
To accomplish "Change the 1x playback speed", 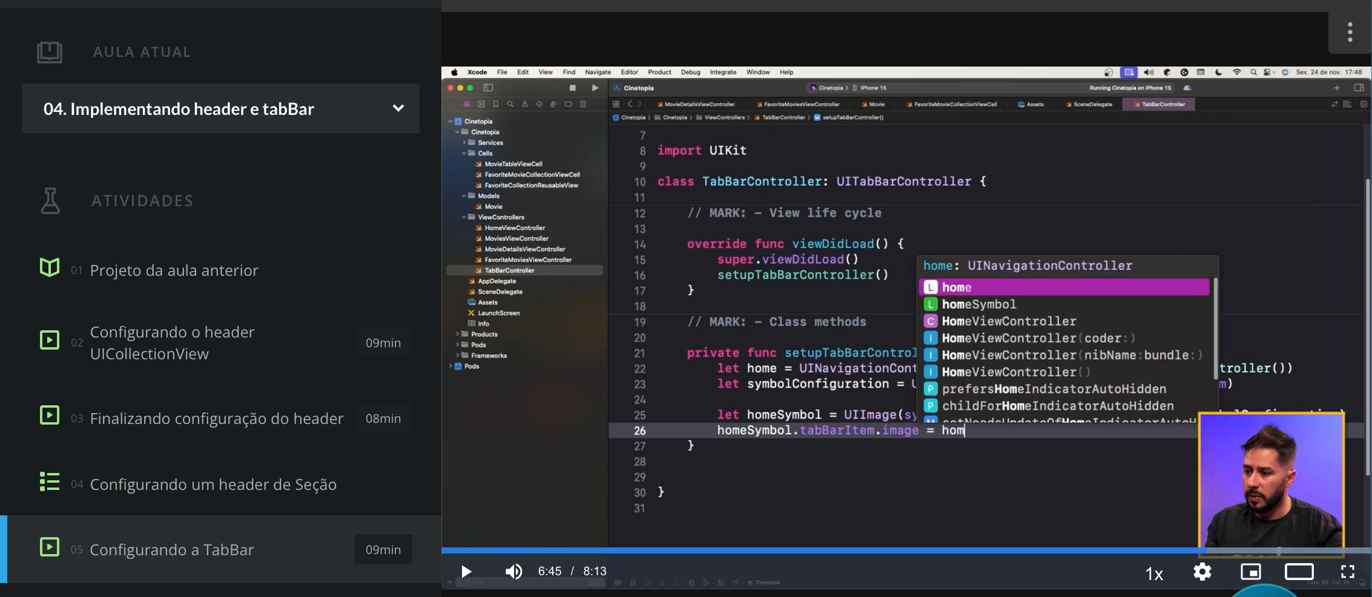I will click(1154, 573).
